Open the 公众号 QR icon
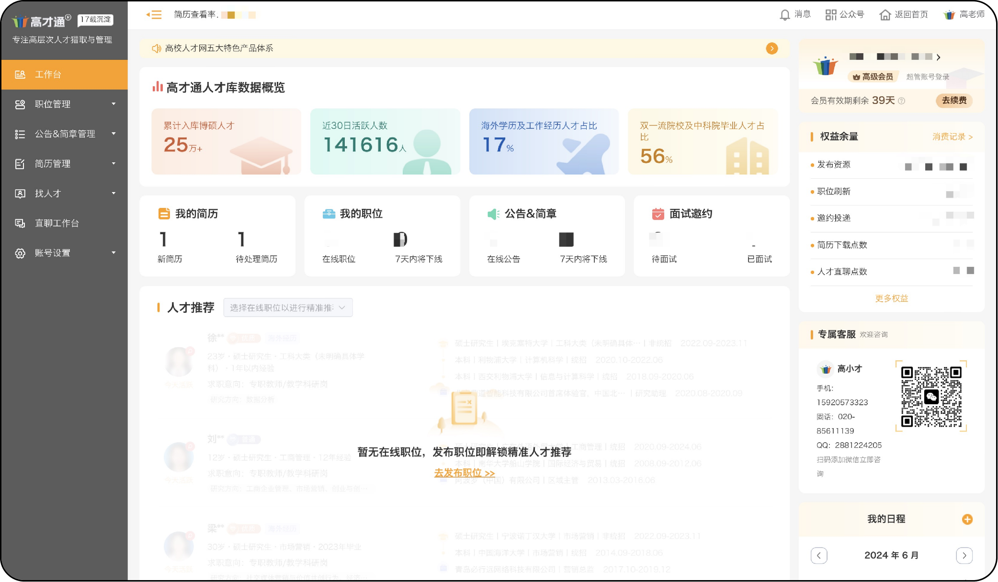 tap(831, 15)
